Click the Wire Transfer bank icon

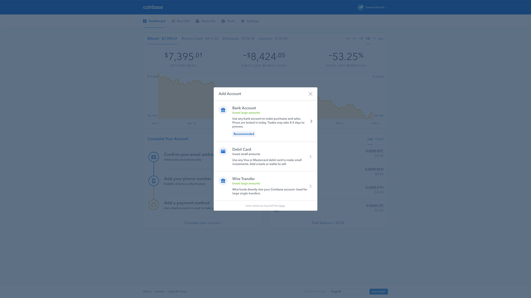pos(223,181)
